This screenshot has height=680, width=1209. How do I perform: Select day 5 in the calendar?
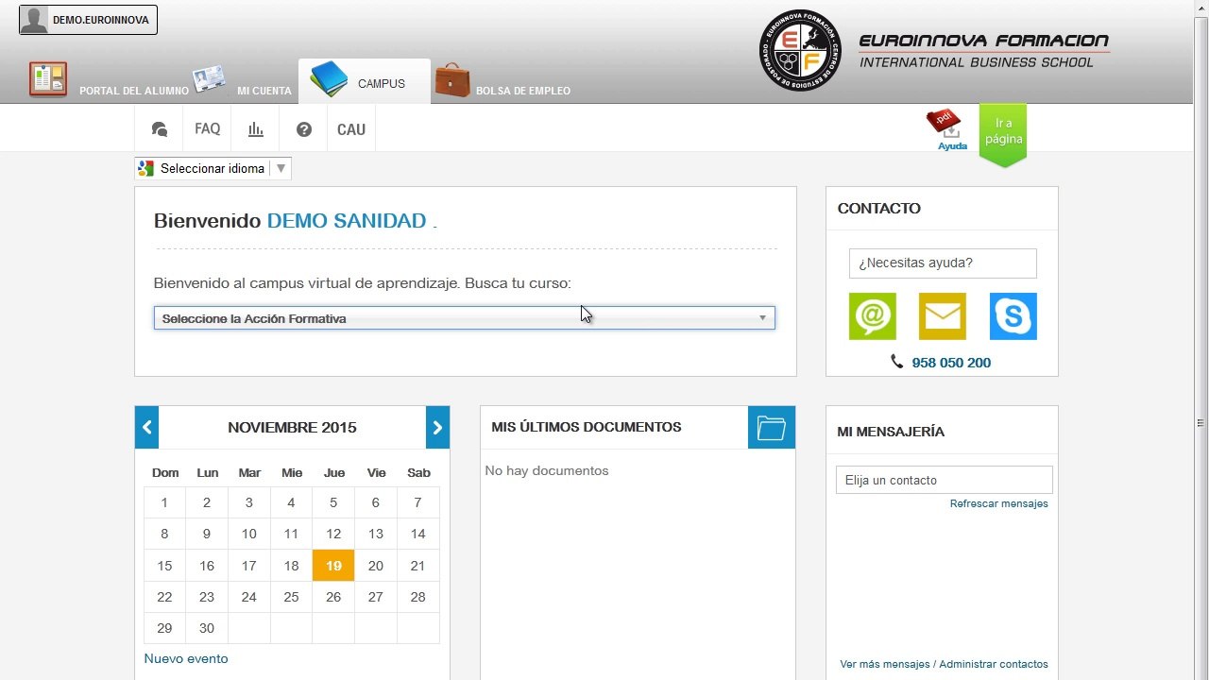pyautogui.click(x=333, y=502)
